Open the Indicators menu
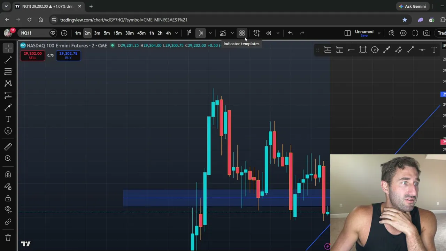The width and height of the screenshot is (446, 251). click(x=223, y=33)
